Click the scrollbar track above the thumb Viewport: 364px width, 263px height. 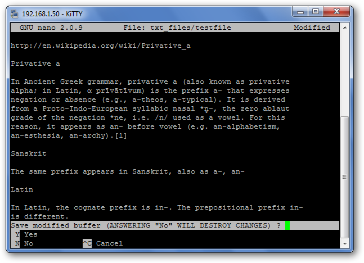345,74
